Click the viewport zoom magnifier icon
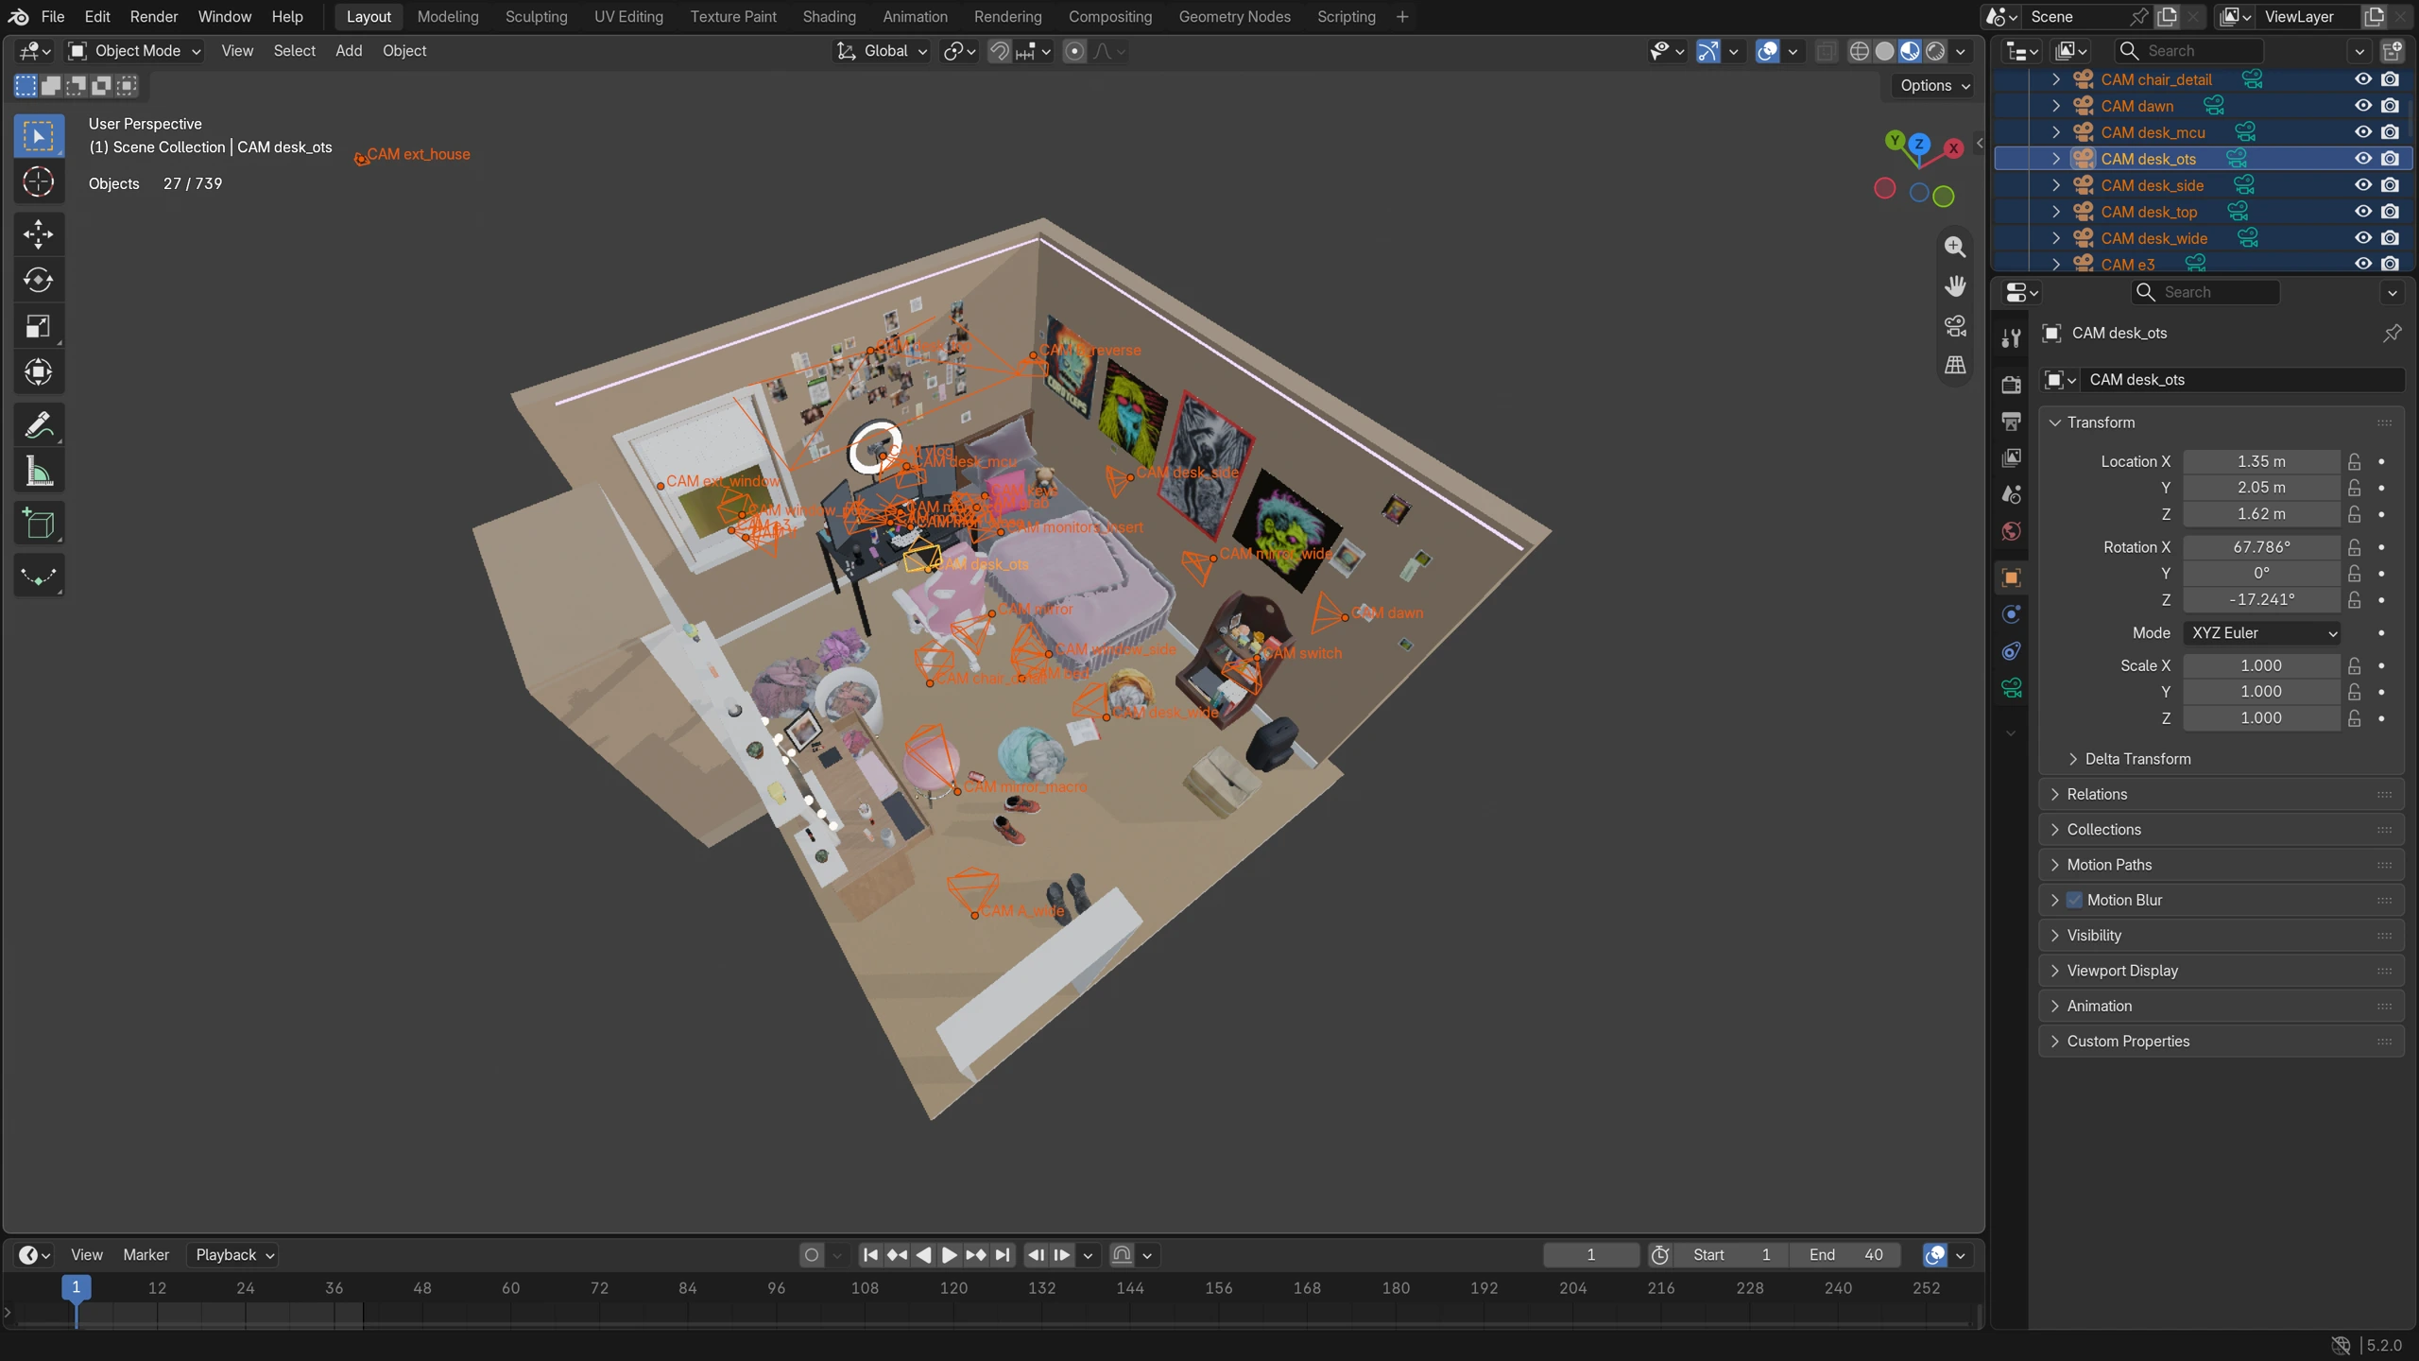2419x1361 pixels. pos(1955,247)
